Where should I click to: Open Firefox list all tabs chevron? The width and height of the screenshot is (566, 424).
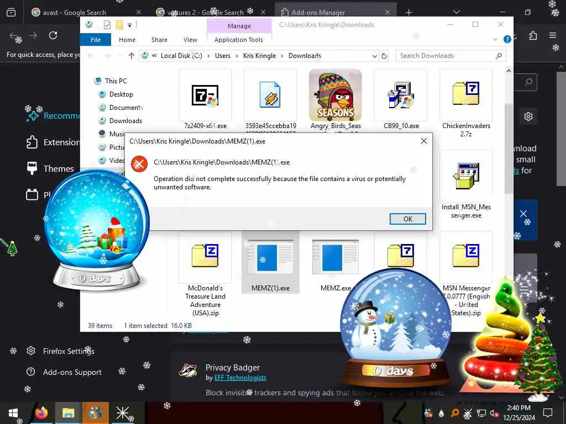[x=456, y=12]
